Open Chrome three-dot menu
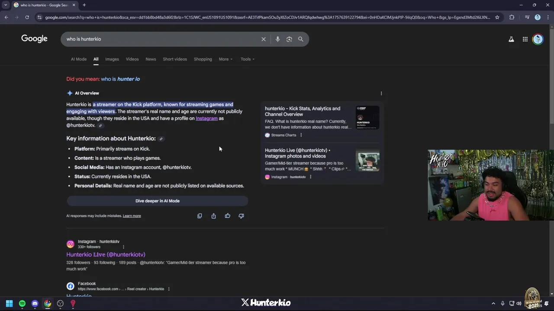The image size is (554, 311). [548, 17]
